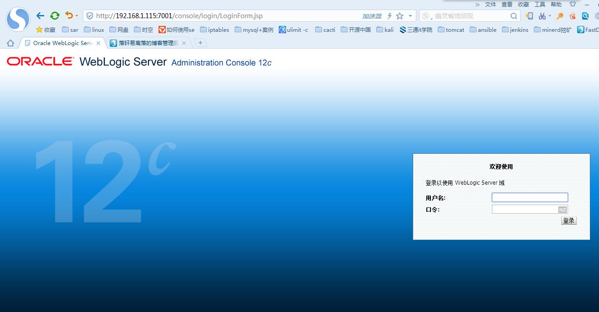Screen dimensions: 599x312
Task: Click the security shield in the address bar
Action: (x=90, y=16)
